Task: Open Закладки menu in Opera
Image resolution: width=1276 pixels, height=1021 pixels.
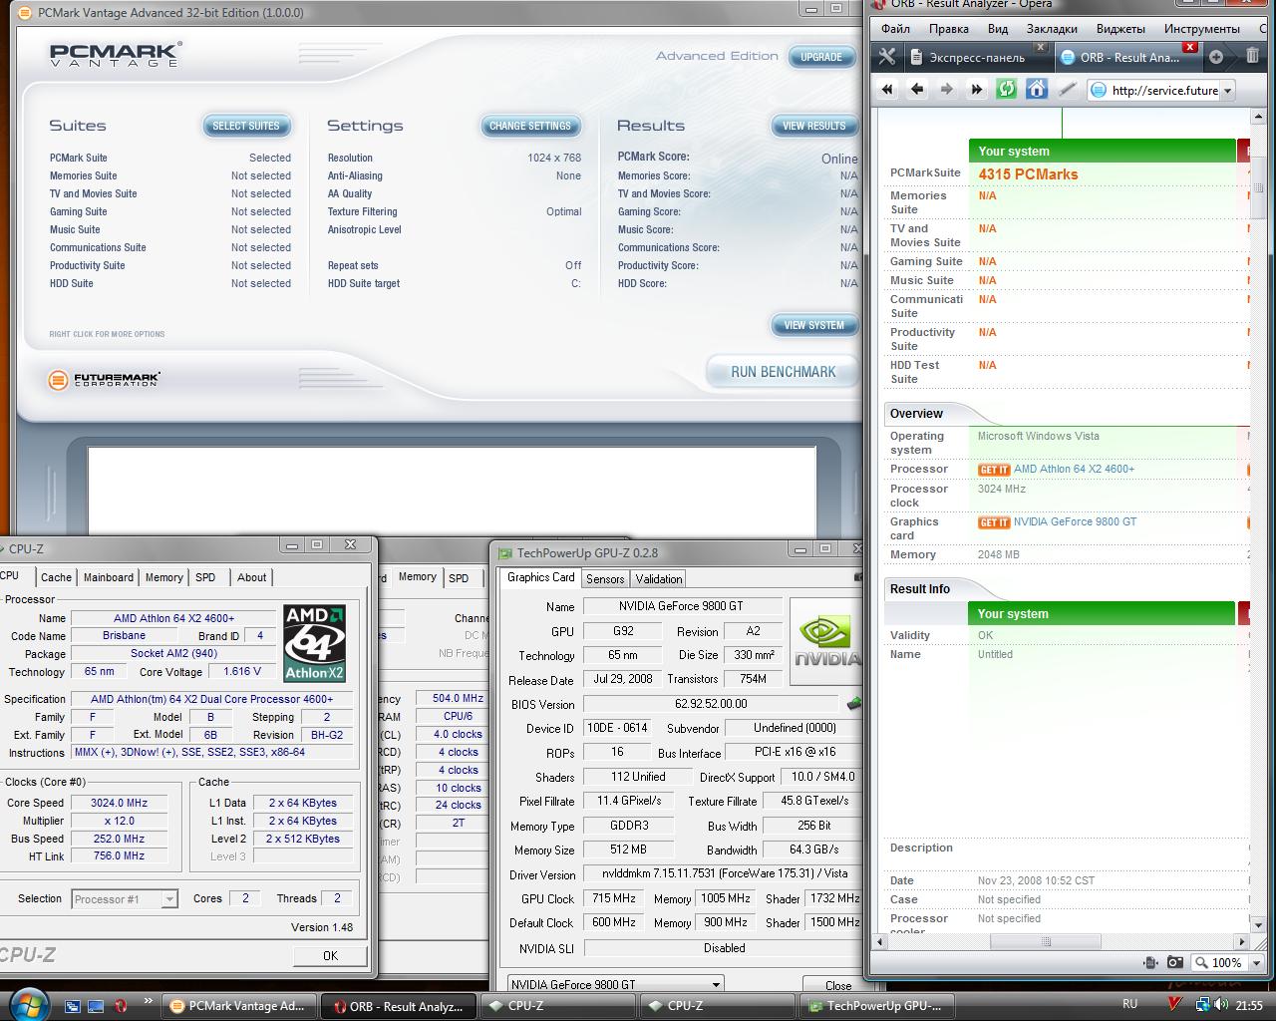Action: 1052,29
